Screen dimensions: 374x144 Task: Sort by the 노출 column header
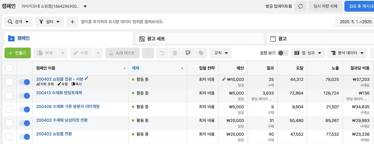(325, 68)
